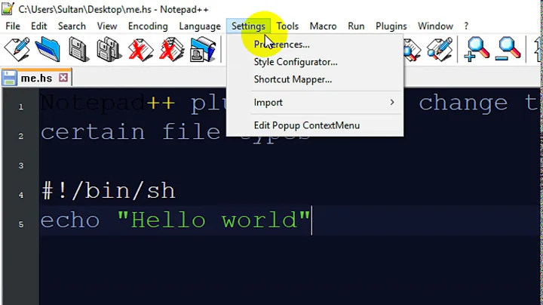Click the Save All toolbar icon
This screenshot has height=305, width=543.
(x=109, y=50)
